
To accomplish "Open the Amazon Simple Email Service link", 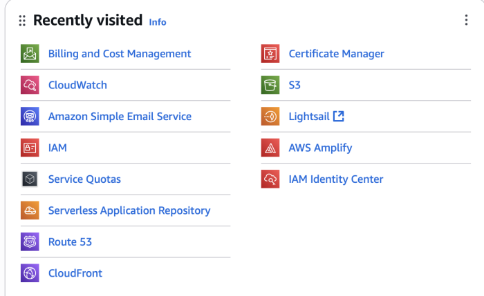I will click(120, 117).
